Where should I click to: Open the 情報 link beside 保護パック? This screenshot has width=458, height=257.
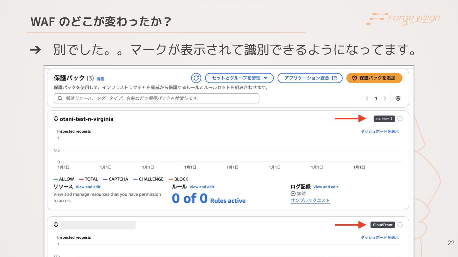[x=100, y=79]
